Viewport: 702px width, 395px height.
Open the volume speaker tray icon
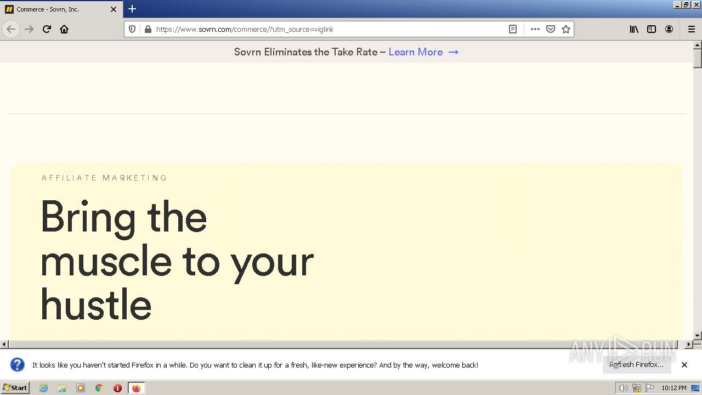(624, 388)
